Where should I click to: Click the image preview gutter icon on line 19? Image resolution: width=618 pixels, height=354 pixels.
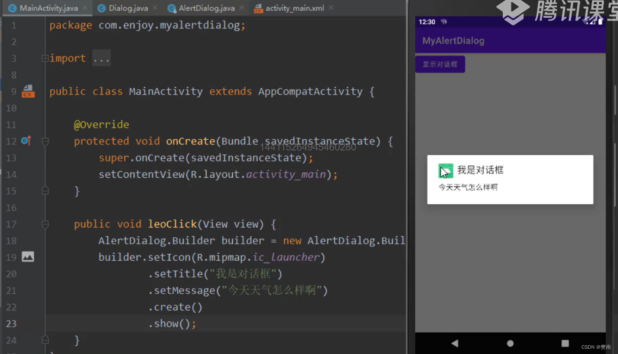tap(28, 257)
